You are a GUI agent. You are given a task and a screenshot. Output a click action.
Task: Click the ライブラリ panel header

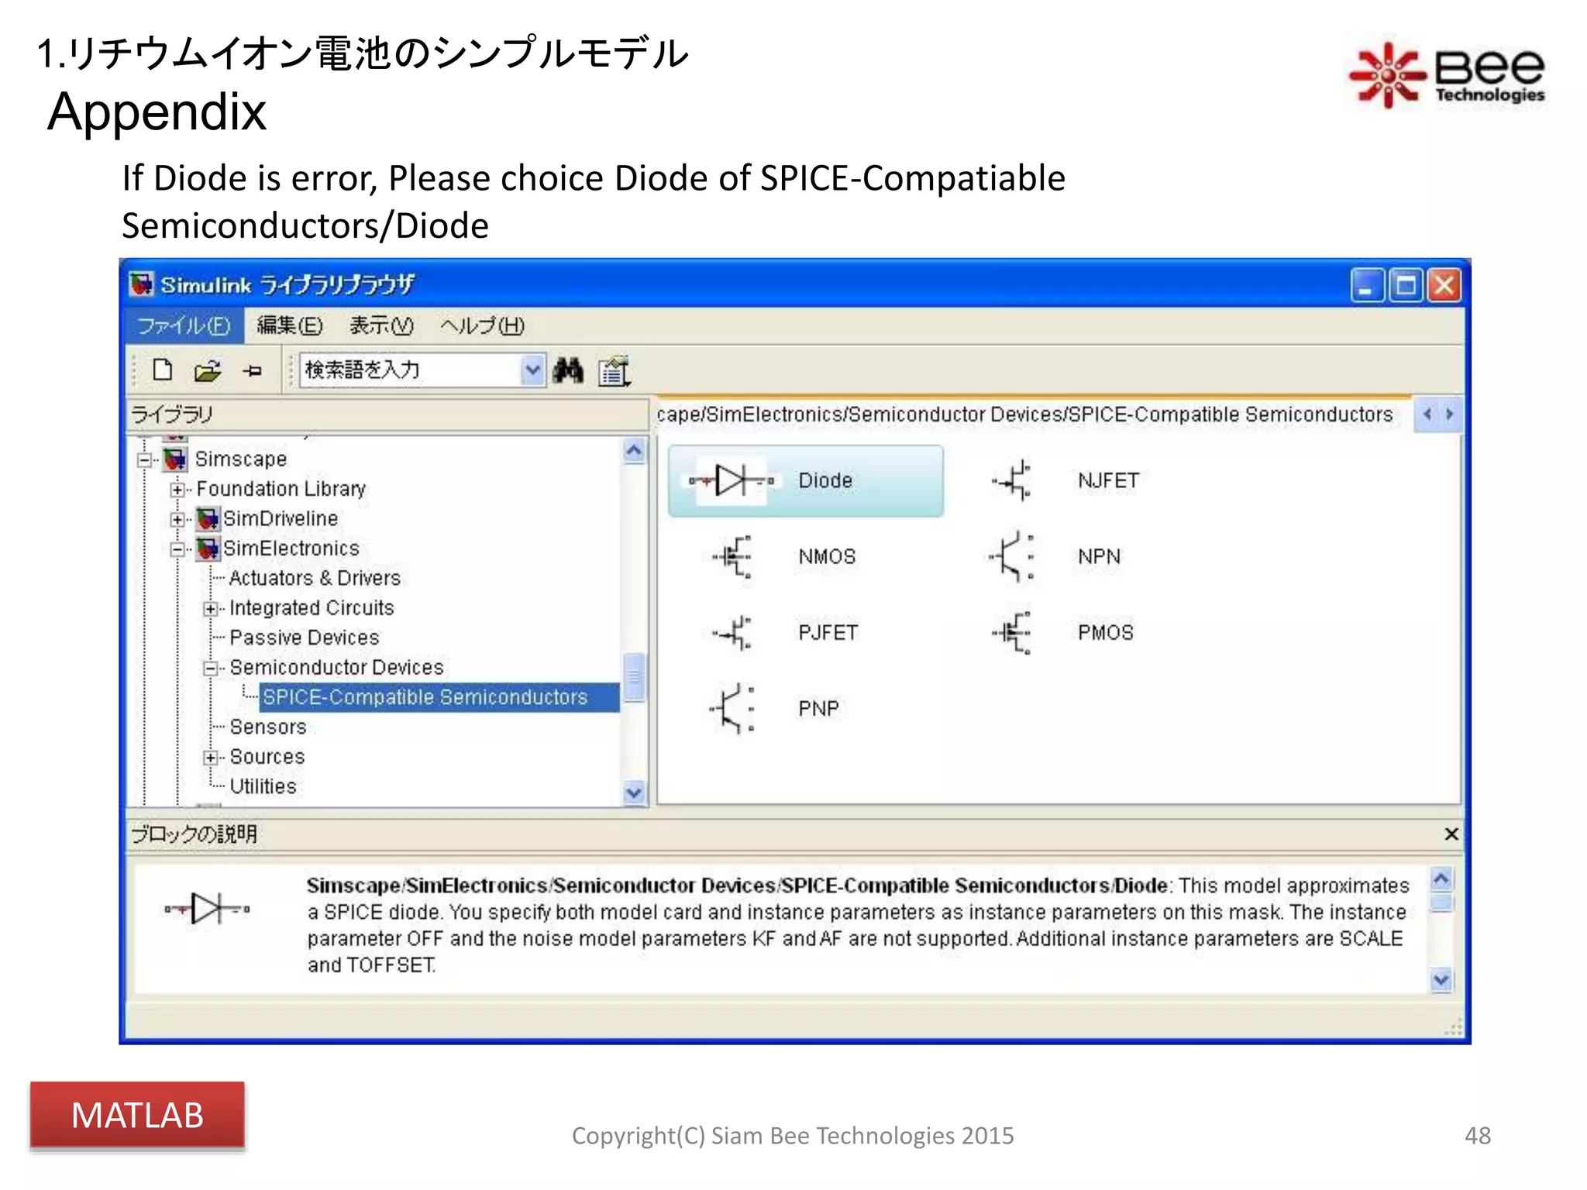pos(387,414)
